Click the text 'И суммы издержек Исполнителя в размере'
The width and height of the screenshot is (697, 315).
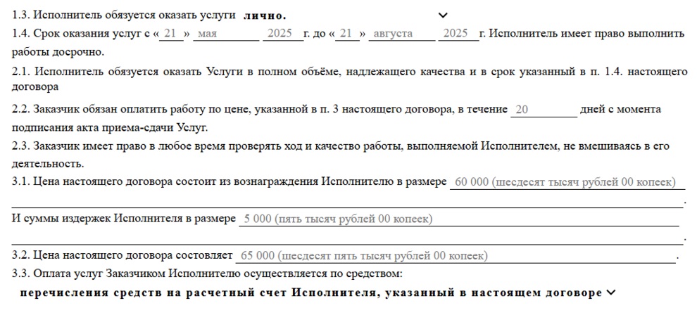124,219
